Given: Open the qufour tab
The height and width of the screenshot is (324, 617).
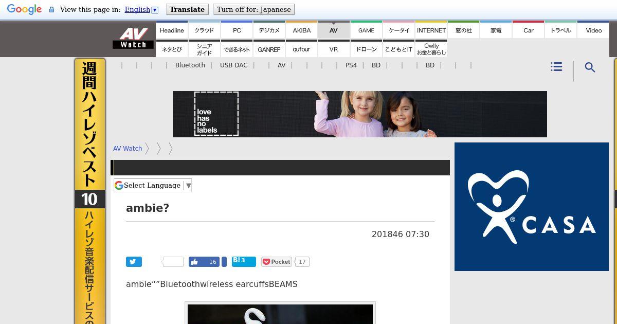Looking at the screenshot, I should pos(302,49).
